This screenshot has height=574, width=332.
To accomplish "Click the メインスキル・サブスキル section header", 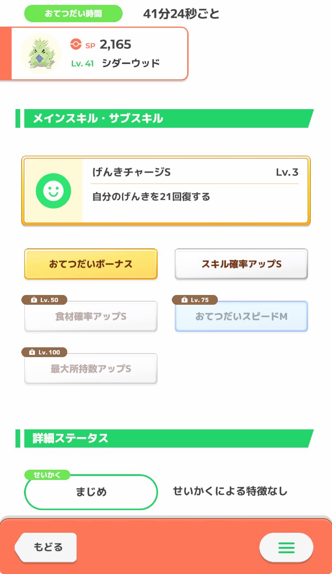I will [x=98, y=118].
